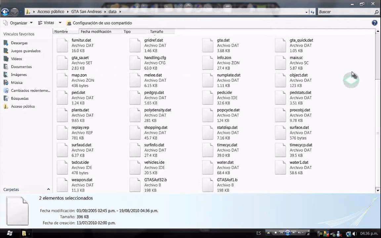This screenshot has width=381, height=238.
Task: Open Descargas in favorite links
Action: [16, 43]
